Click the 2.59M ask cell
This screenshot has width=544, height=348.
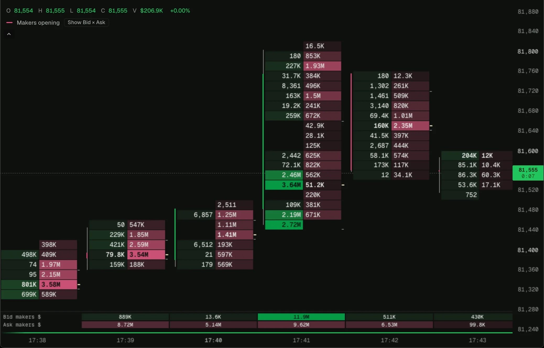point(146,245)
